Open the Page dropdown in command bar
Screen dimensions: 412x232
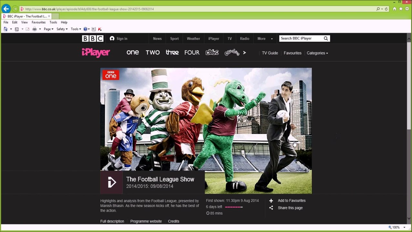click(x=48, y=29)
